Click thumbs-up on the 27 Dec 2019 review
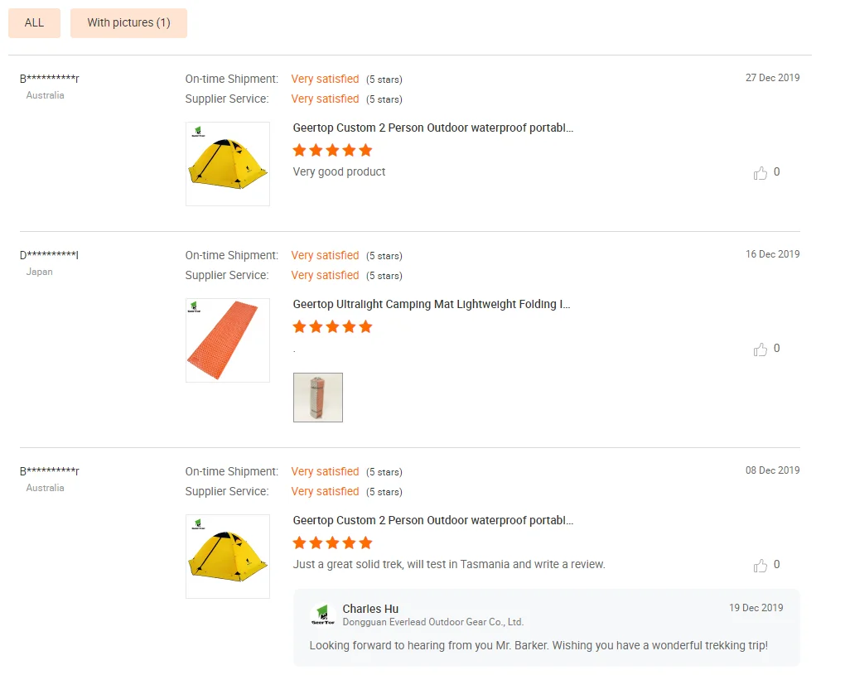The image size is (845, 675). click(x=760, y=173)
